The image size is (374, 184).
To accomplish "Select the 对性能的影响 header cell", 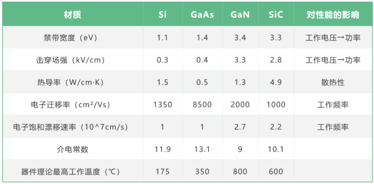I will click(333, 15).
